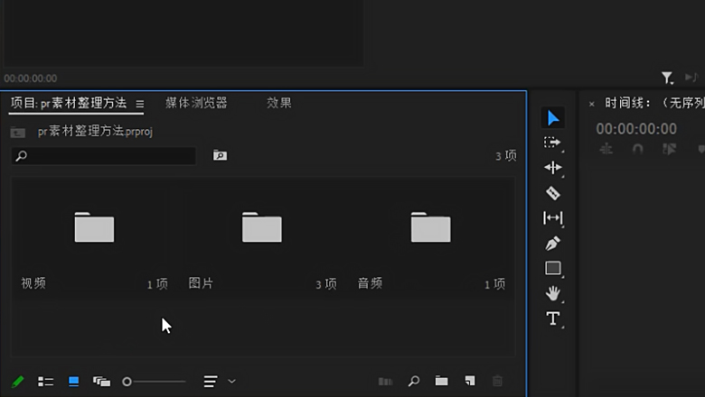Select the 图片 bin folder
The height and width of the screenshot is (397, 705).
262,227
